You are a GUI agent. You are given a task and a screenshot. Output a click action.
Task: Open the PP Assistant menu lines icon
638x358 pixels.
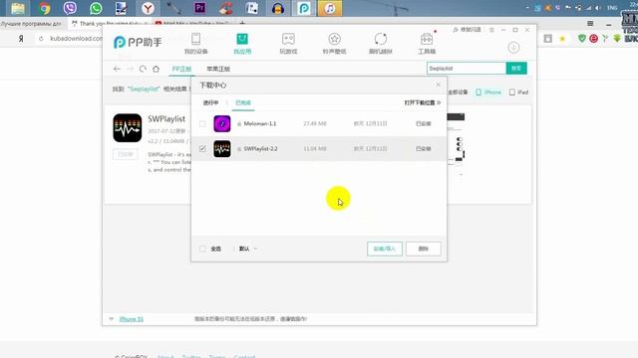(x=491, y=30)
